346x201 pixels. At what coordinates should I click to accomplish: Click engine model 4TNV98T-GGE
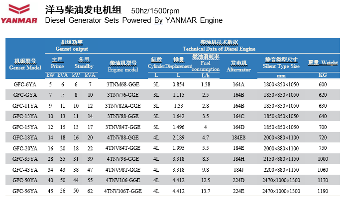[x=123, y=170]
